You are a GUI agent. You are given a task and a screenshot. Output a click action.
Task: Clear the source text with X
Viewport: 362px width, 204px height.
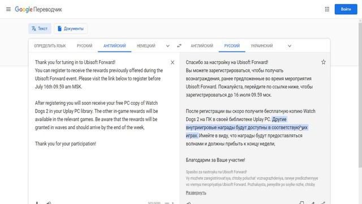(173, 62)
